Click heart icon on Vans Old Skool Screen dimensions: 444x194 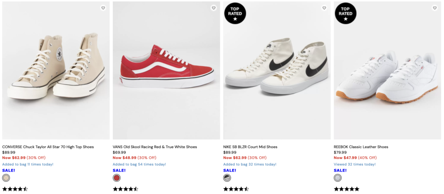point(214,8)
